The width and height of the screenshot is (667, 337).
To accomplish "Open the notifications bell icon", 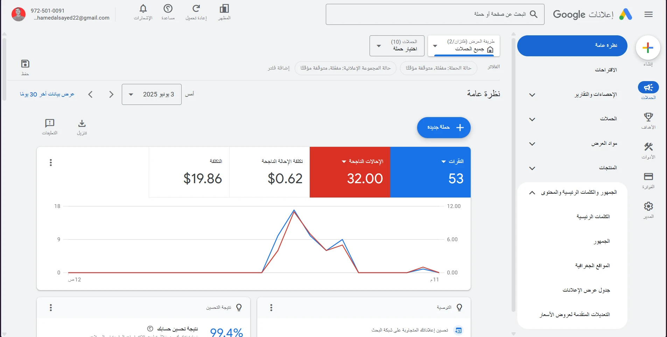I will (x=143, y=9).
